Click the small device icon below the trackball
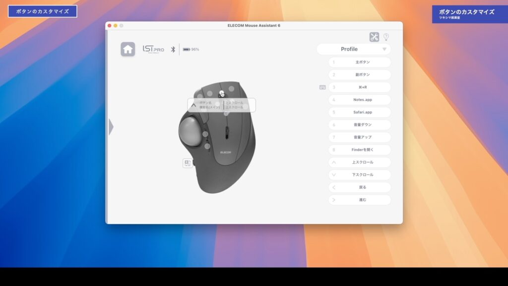508x286 pixels. tap(188, 163)
